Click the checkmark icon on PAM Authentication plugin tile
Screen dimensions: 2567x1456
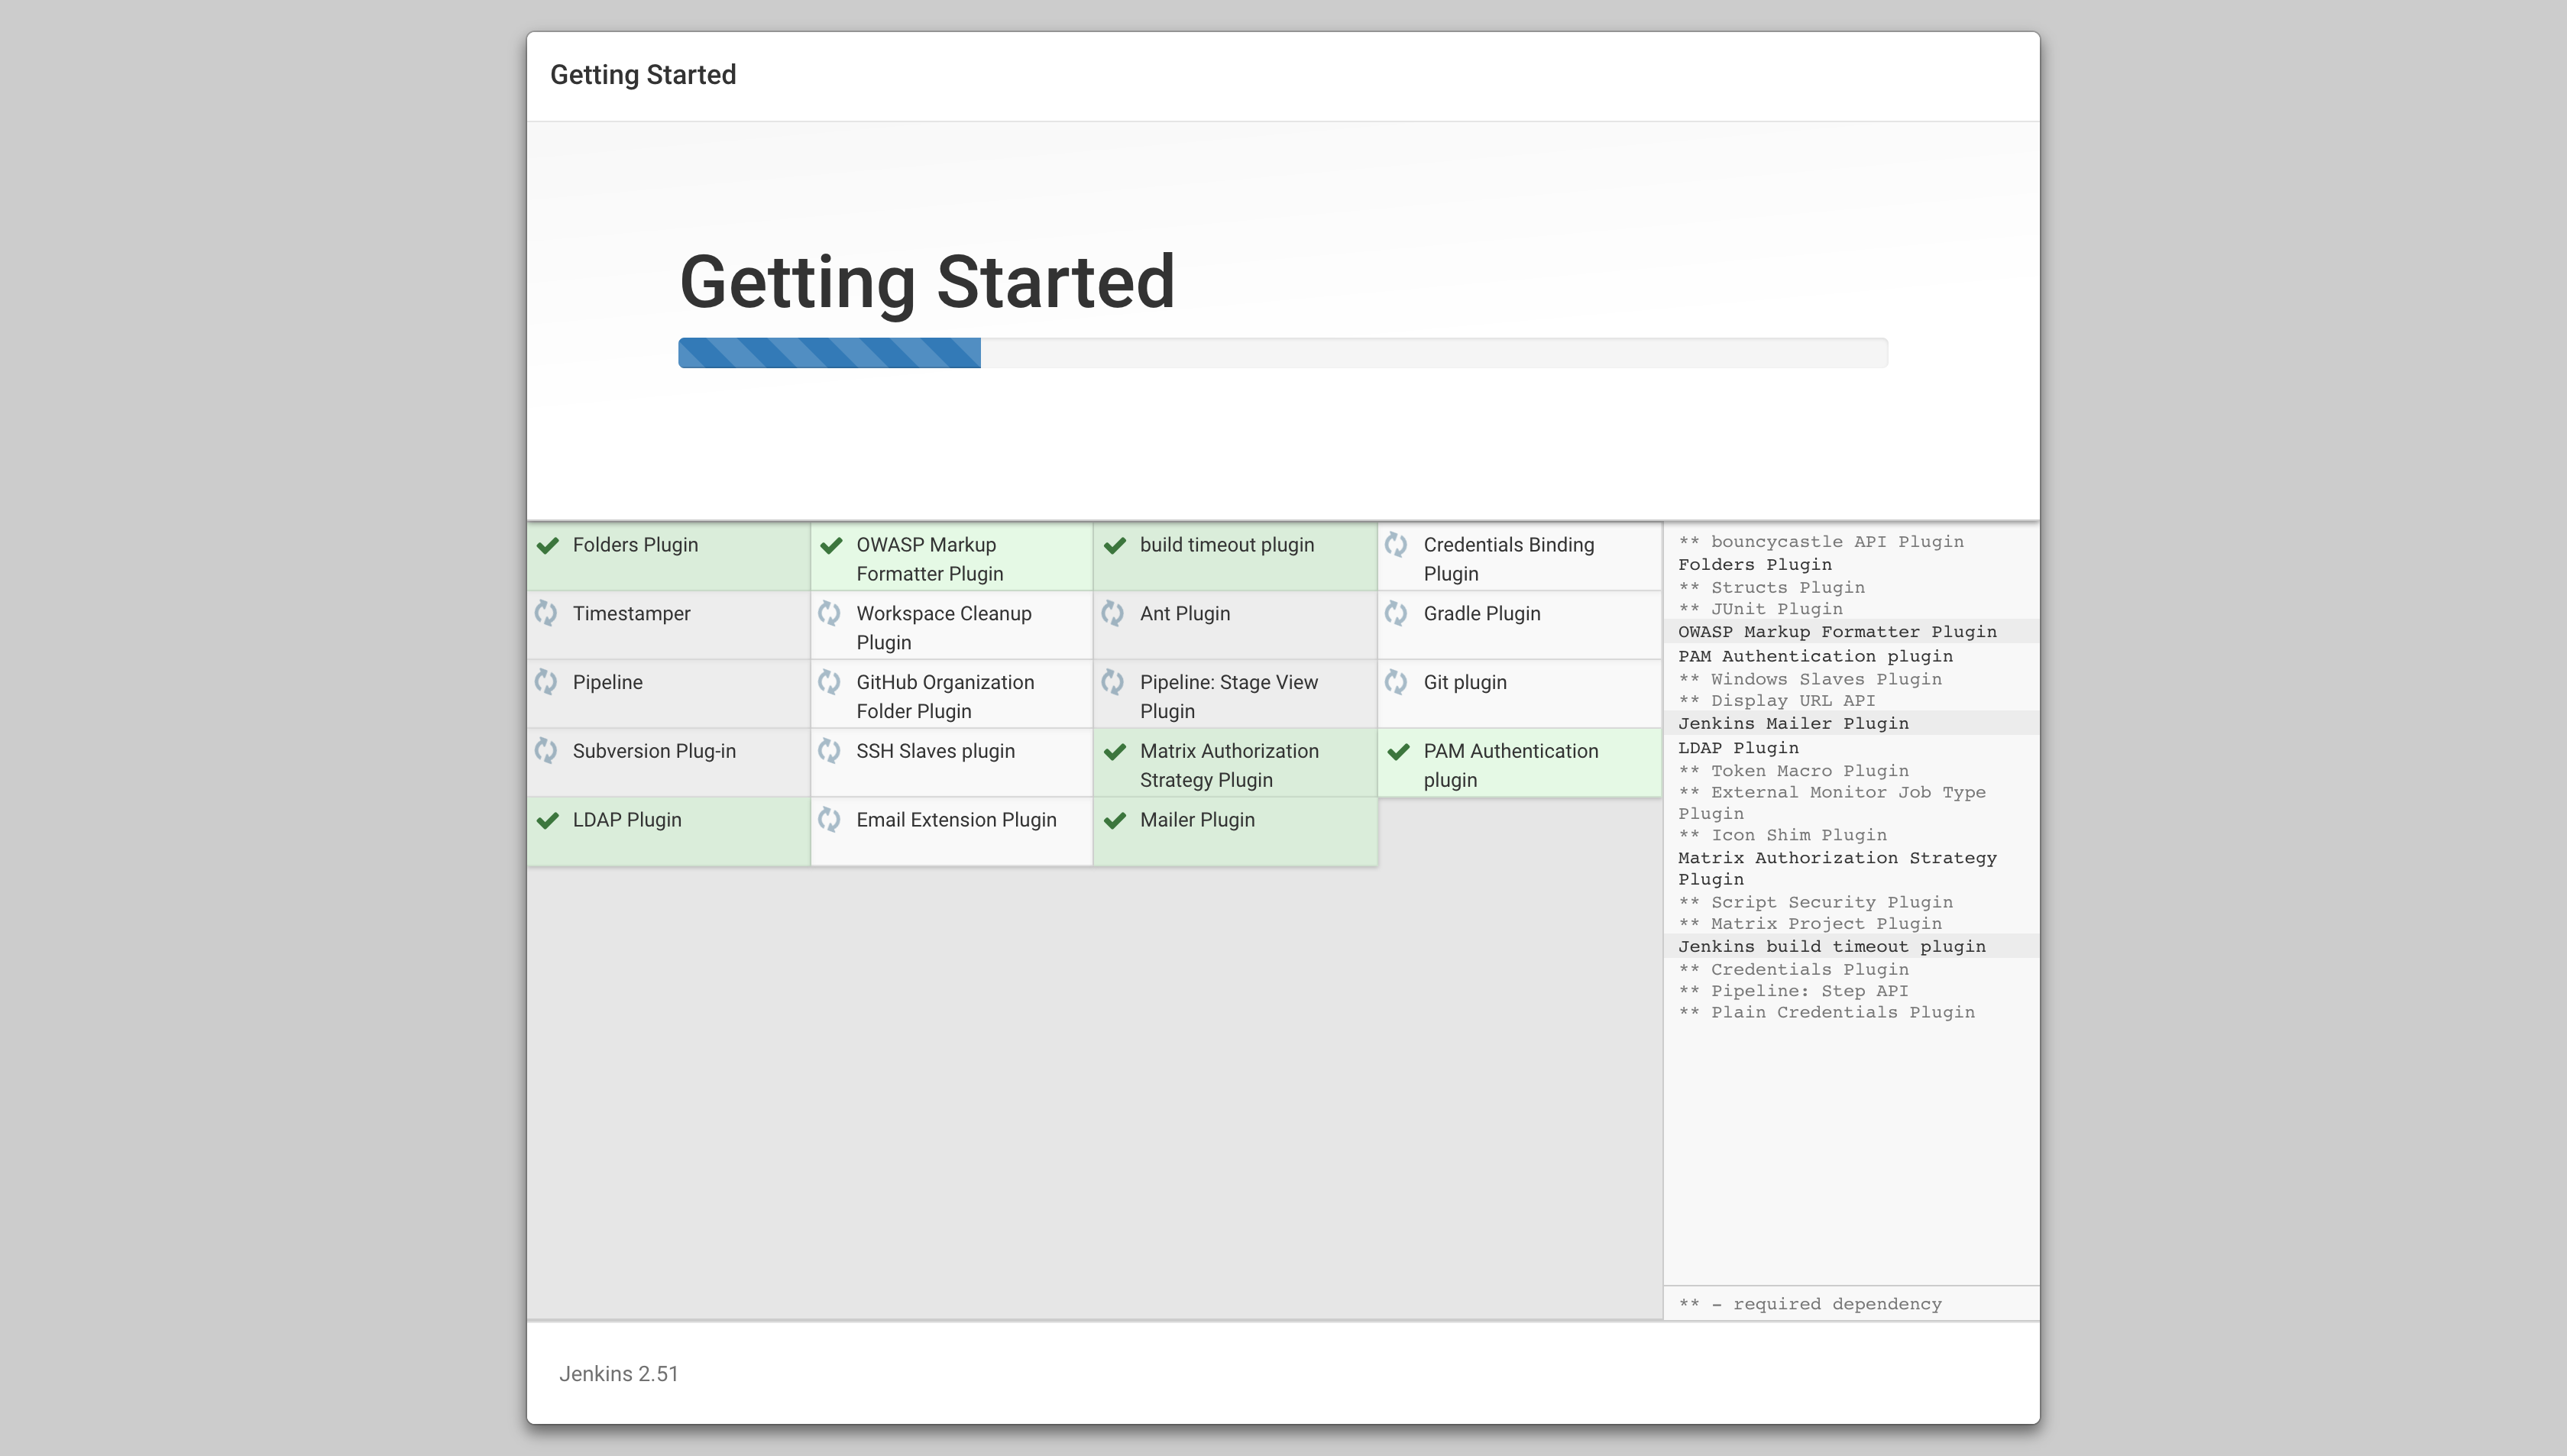[x=1399, y=752]
